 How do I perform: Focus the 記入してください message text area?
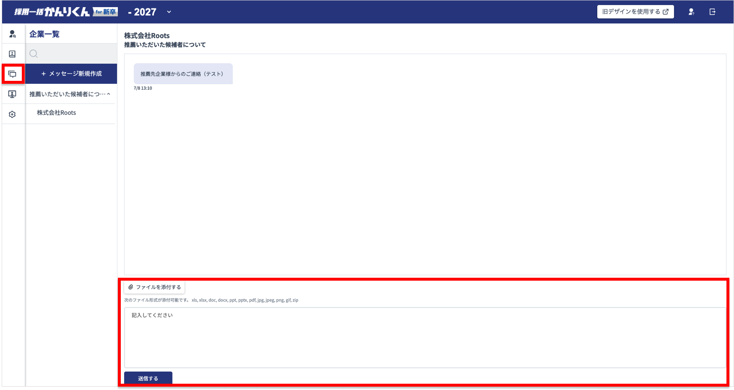click(424, 338)
